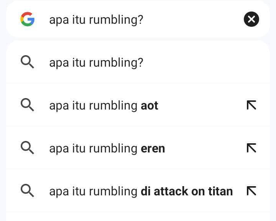
Task: Select the suggestion 'apa itu rumbling?'
Action: pos(96,62)
